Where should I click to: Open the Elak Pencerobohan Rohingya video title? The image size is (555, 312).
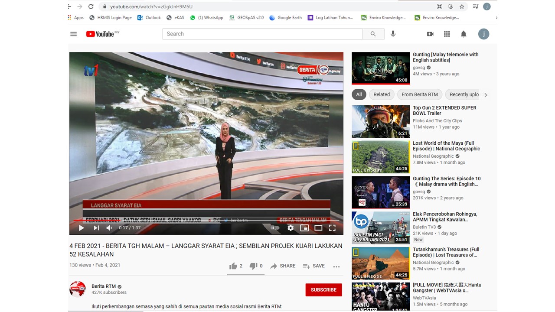[x=445, y=217]
